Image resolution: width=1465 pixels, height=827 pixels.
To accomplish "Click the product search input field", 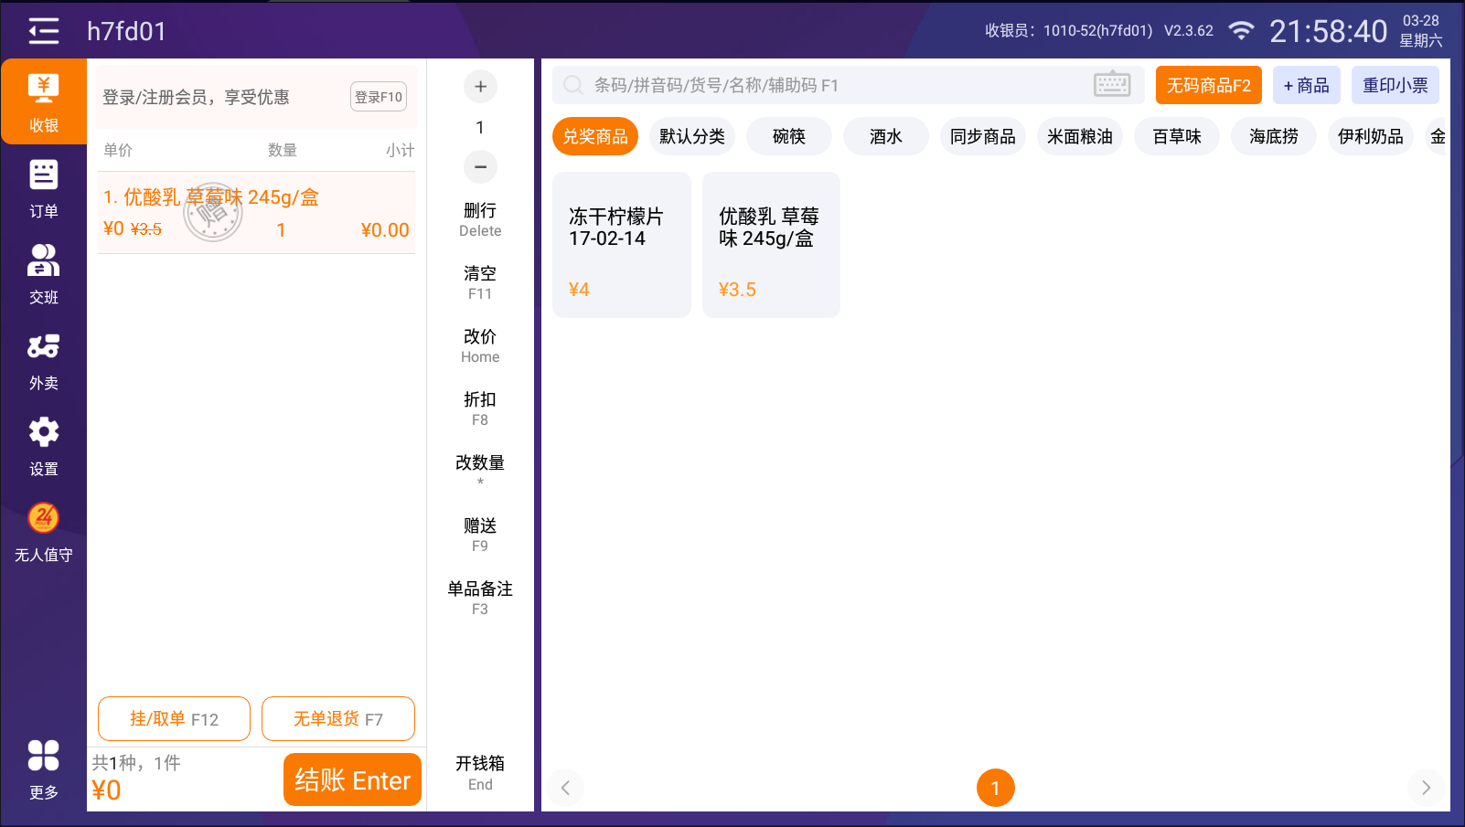I will 823,85.
